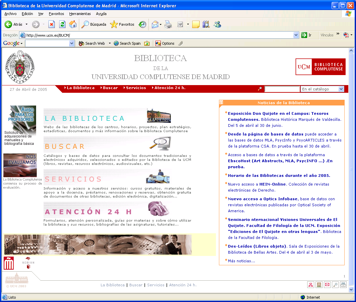Open the Atrás history dropdown arrow

point(26,24)
